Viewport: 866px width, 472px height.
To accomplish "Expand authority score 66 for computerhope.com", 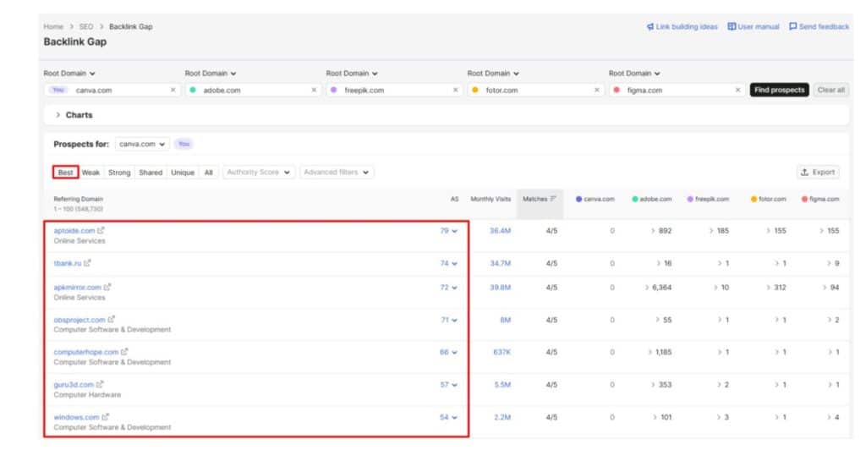I will 448,352.
